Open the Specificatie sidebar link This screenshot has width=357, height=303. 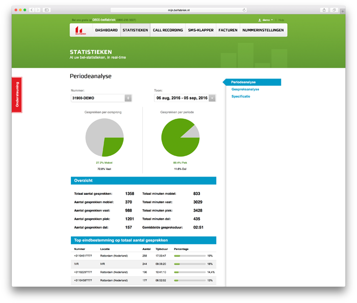241,96
